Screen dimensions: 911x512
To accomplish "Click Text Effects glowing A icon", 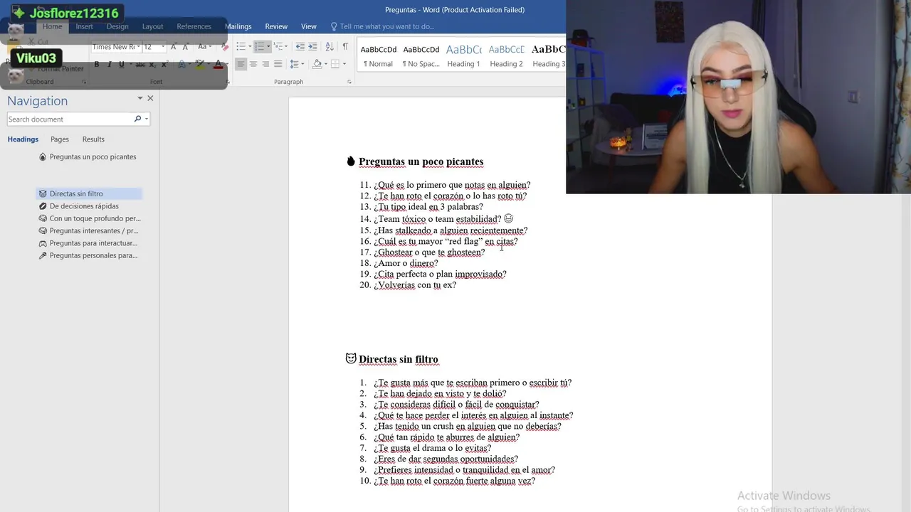I will [x=182, y=64].
